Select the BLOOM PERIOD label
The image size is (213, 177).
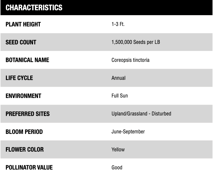[24, 132]
